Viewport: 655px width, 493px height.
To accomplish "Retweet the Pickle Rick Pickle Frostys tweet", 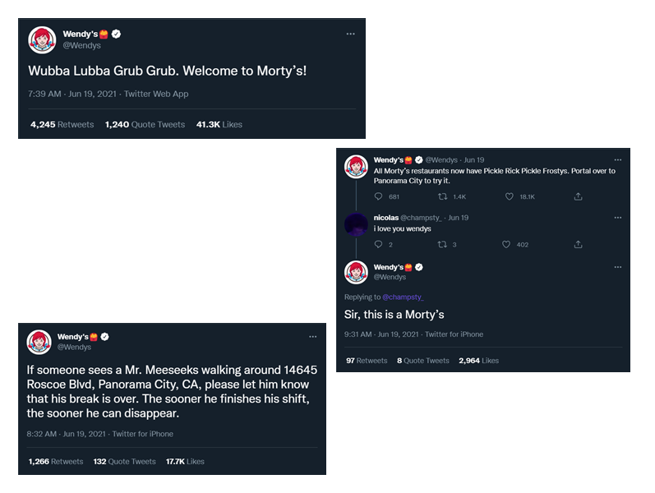I will 442,196.
